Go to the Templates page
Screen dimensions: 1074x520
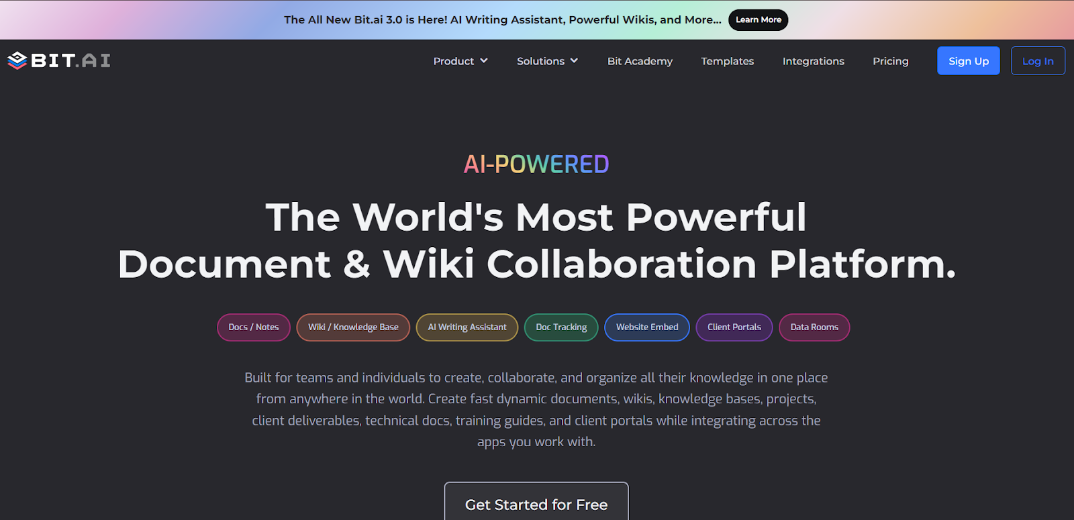728,61
